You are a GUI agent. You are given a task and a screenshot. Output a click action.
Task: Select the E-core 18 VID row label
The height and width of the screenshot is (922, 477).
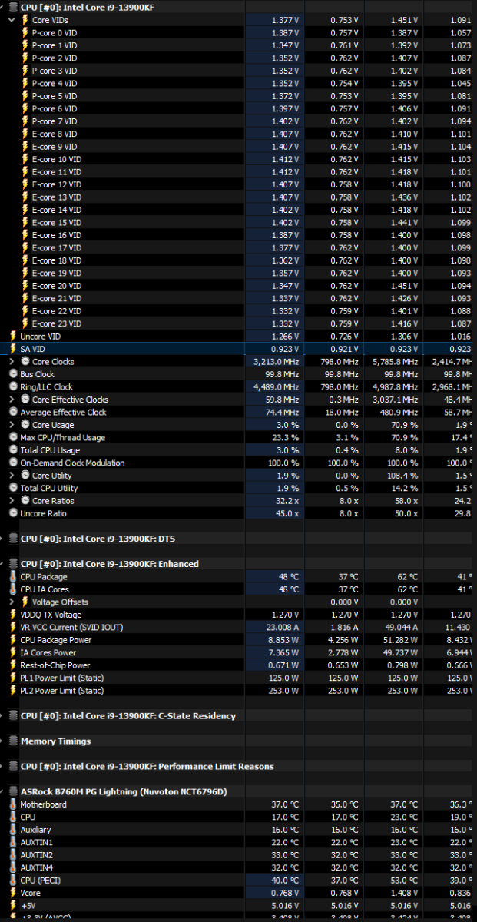(x=57, y=260)
